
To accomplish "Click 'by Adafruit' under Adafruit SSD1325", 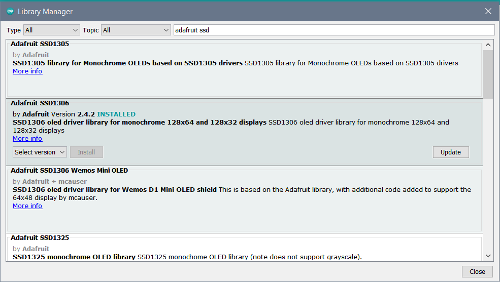I will [x=31, y=249].
